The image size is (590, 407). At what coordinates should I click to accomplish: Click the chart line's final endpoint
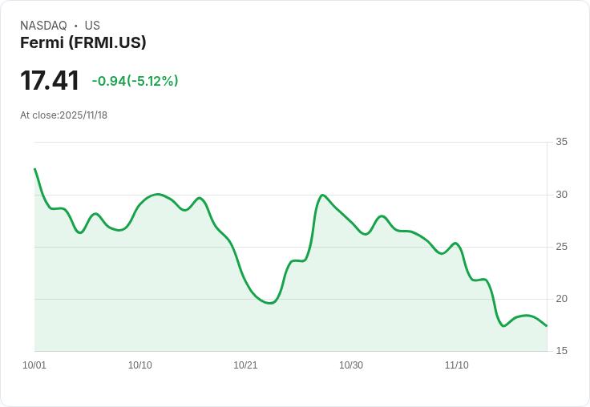coord(547,326)
